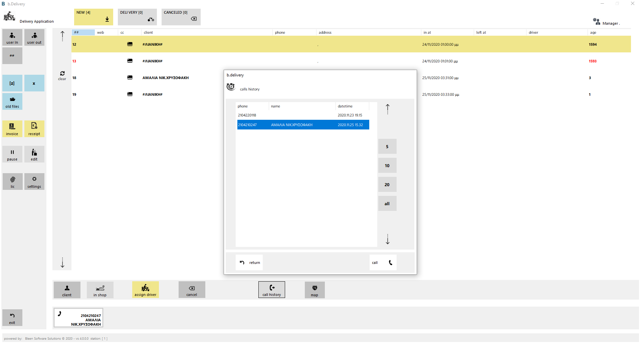The width and height of the screenshot is (641, 346).
Task: Switch to the CANCELED [0] tab
Action: (x=181, y=17)
